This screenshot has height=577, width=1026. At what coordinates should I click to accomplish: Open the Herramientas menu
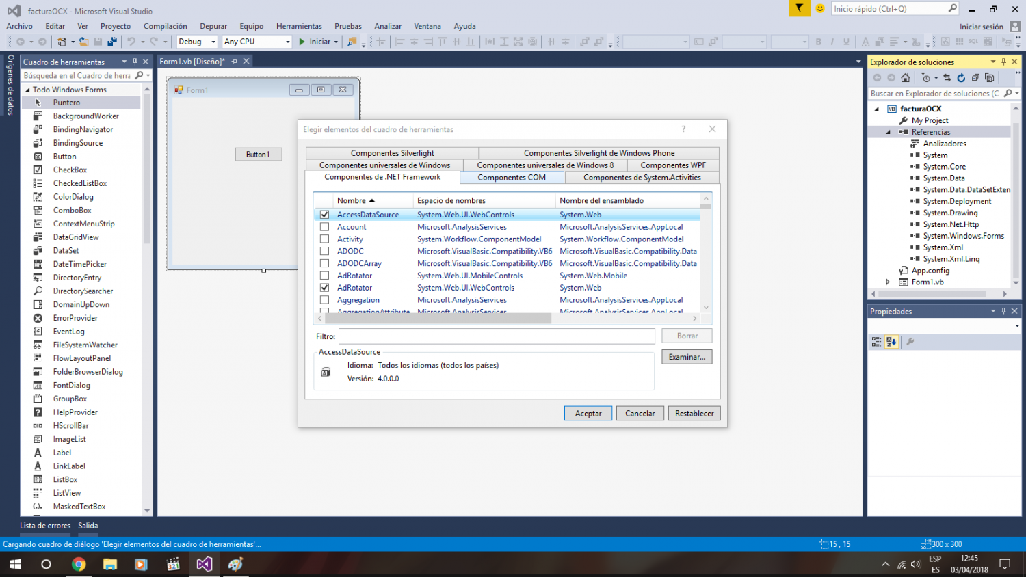coord(299,26)
